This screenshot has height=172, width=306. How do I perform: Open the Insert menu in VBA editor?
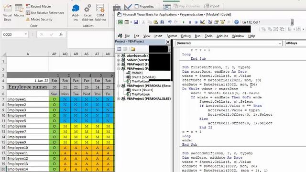[158, 36]
